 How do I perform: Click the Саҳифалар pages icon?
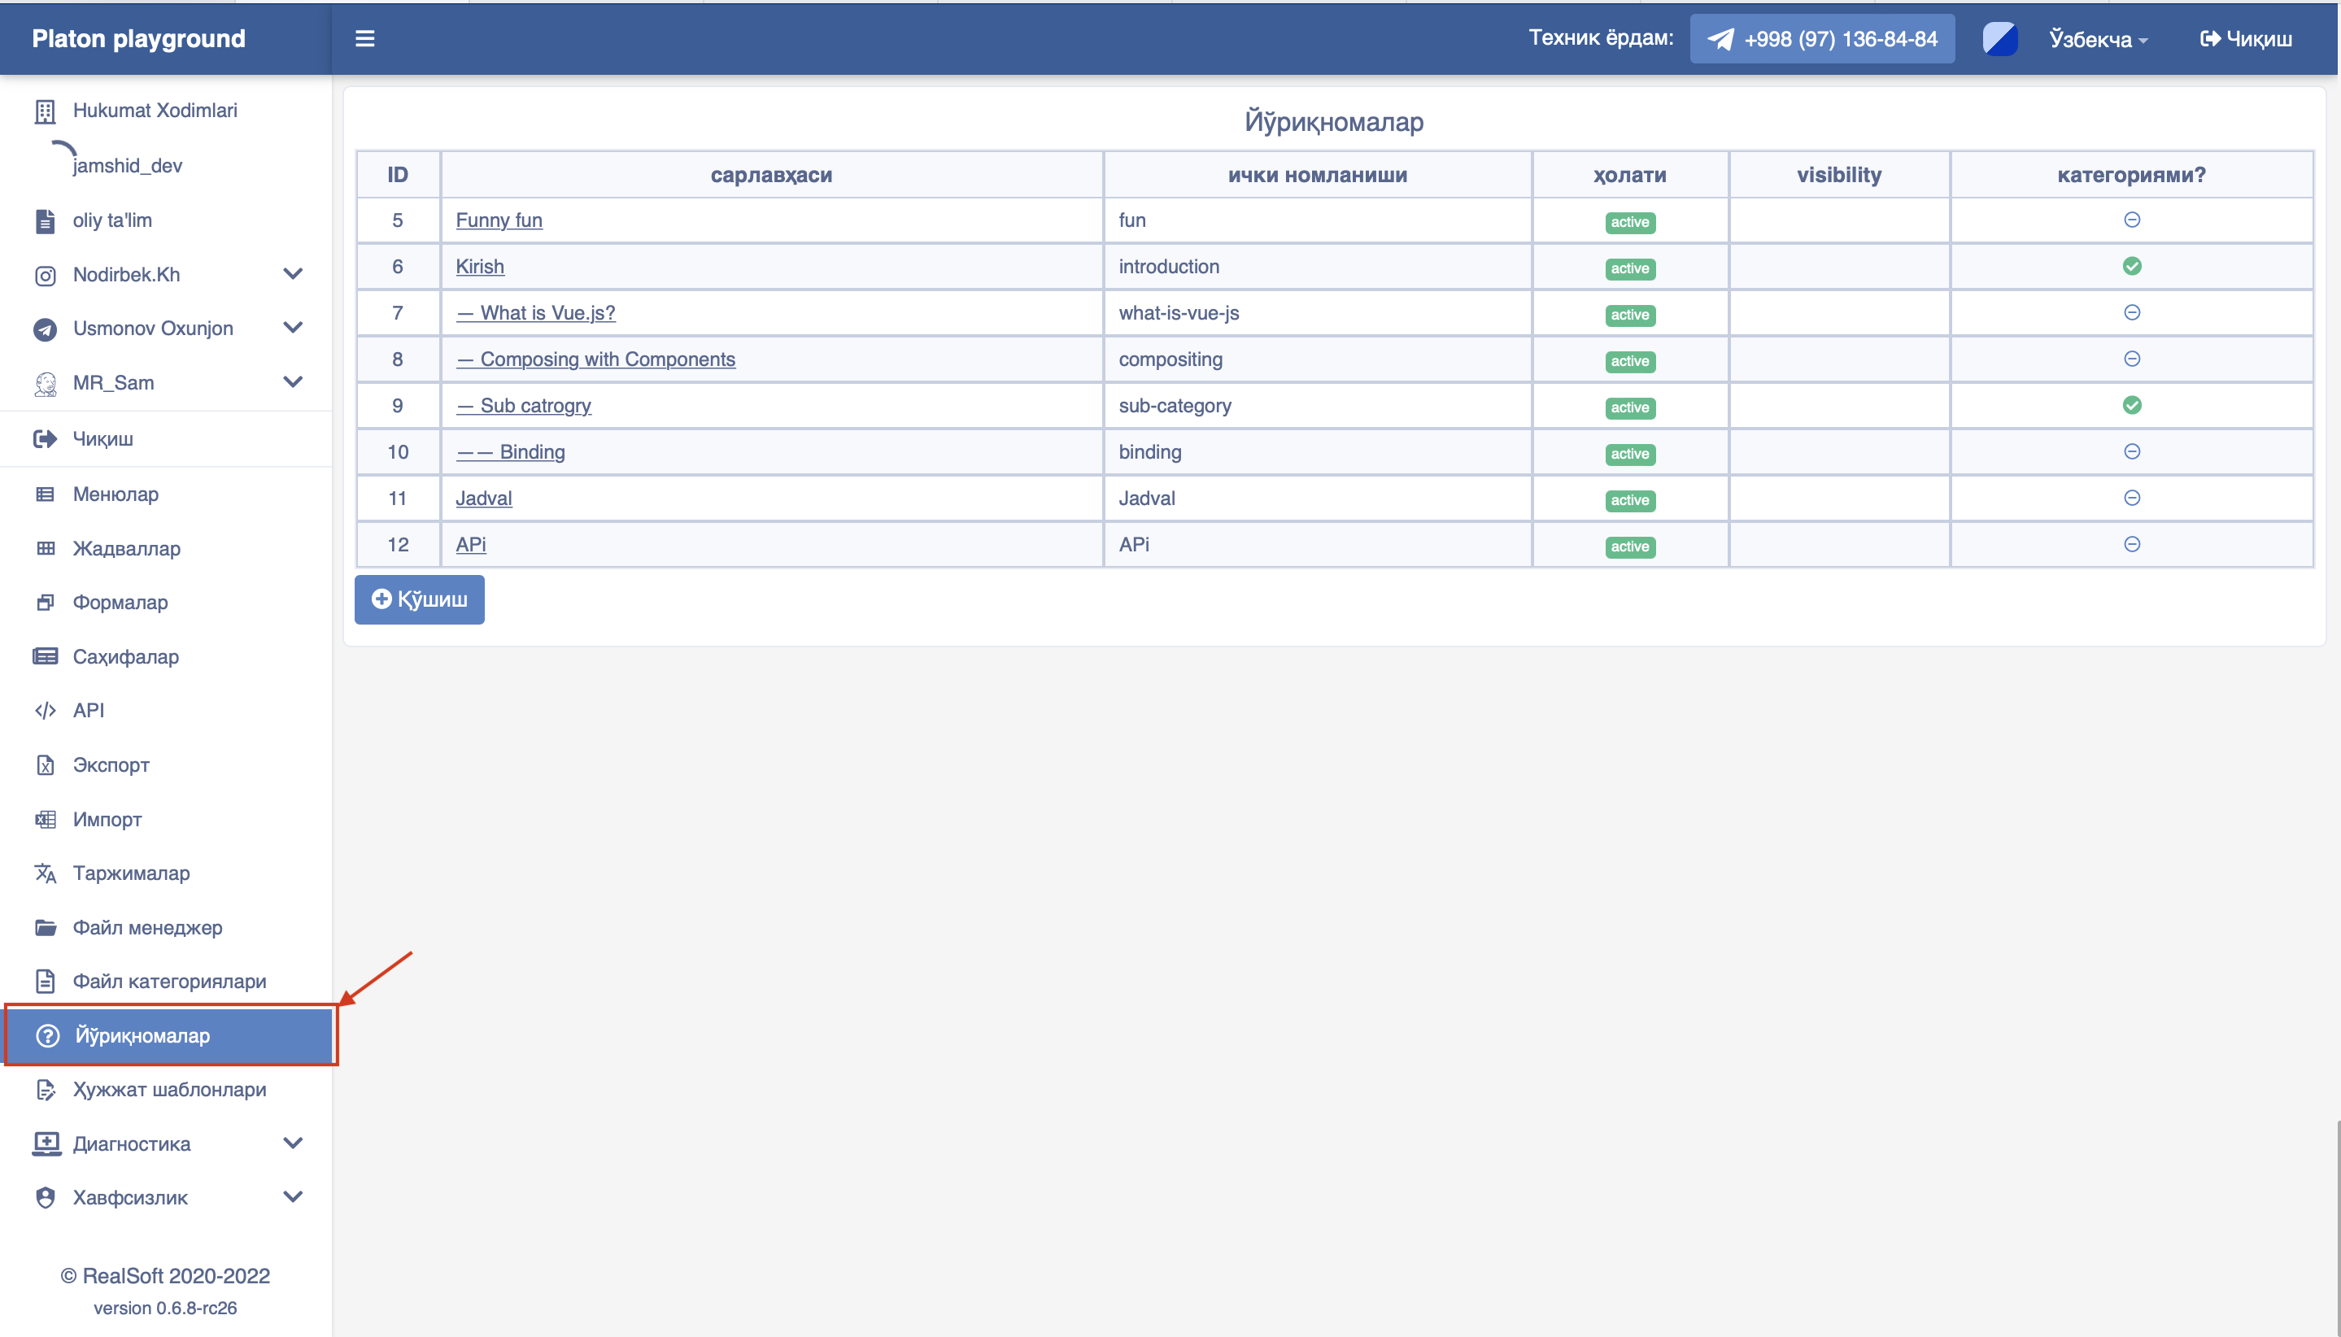point(45,656)
